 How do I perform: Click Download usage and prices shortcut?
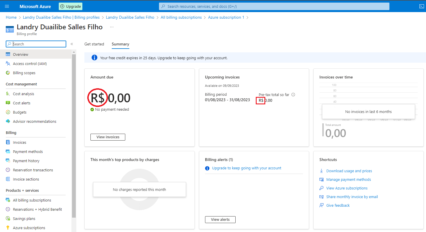click(349, 171)
